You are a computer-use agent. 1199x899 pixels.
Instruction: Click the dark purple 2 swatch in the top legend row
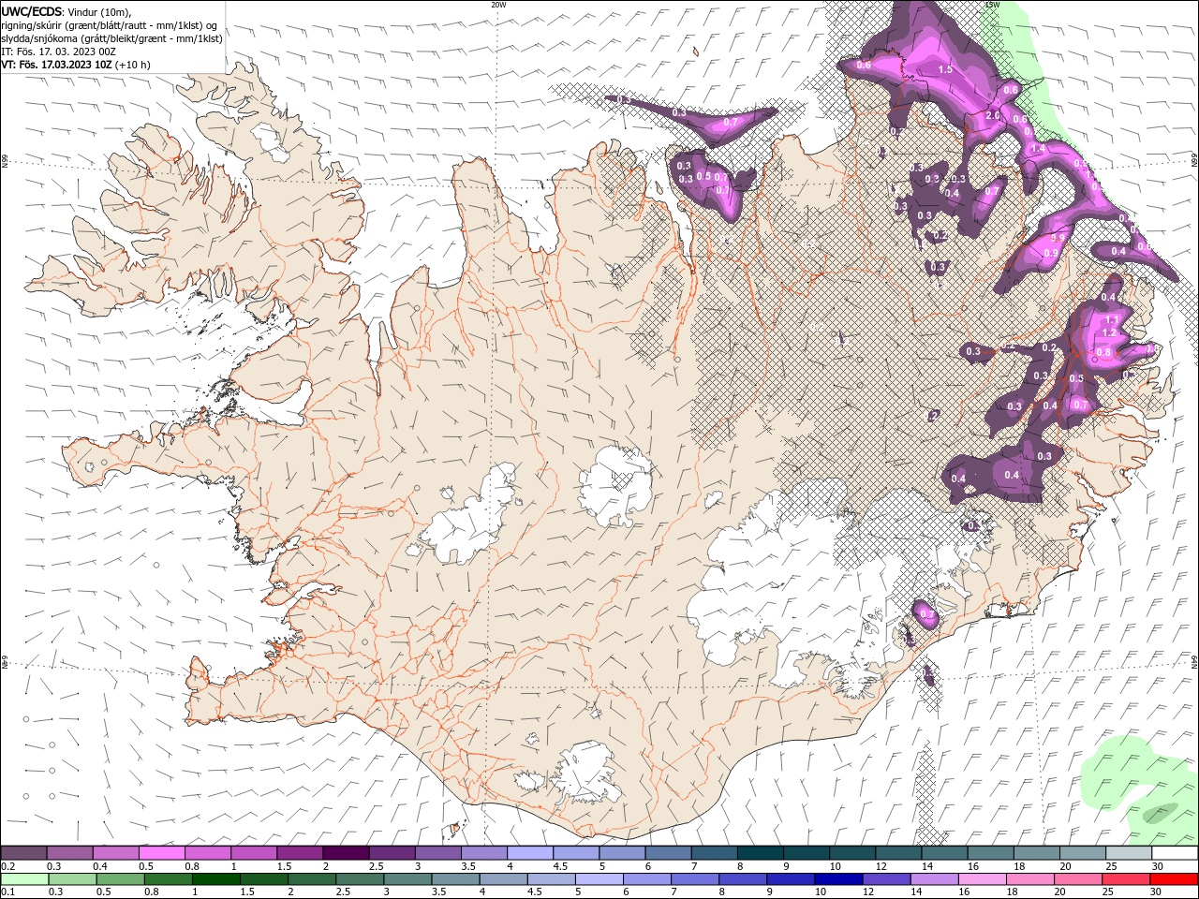(x=345, y=853)
